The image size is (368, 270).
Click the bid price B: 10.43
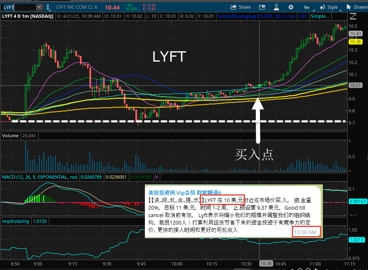click(149, 5)
